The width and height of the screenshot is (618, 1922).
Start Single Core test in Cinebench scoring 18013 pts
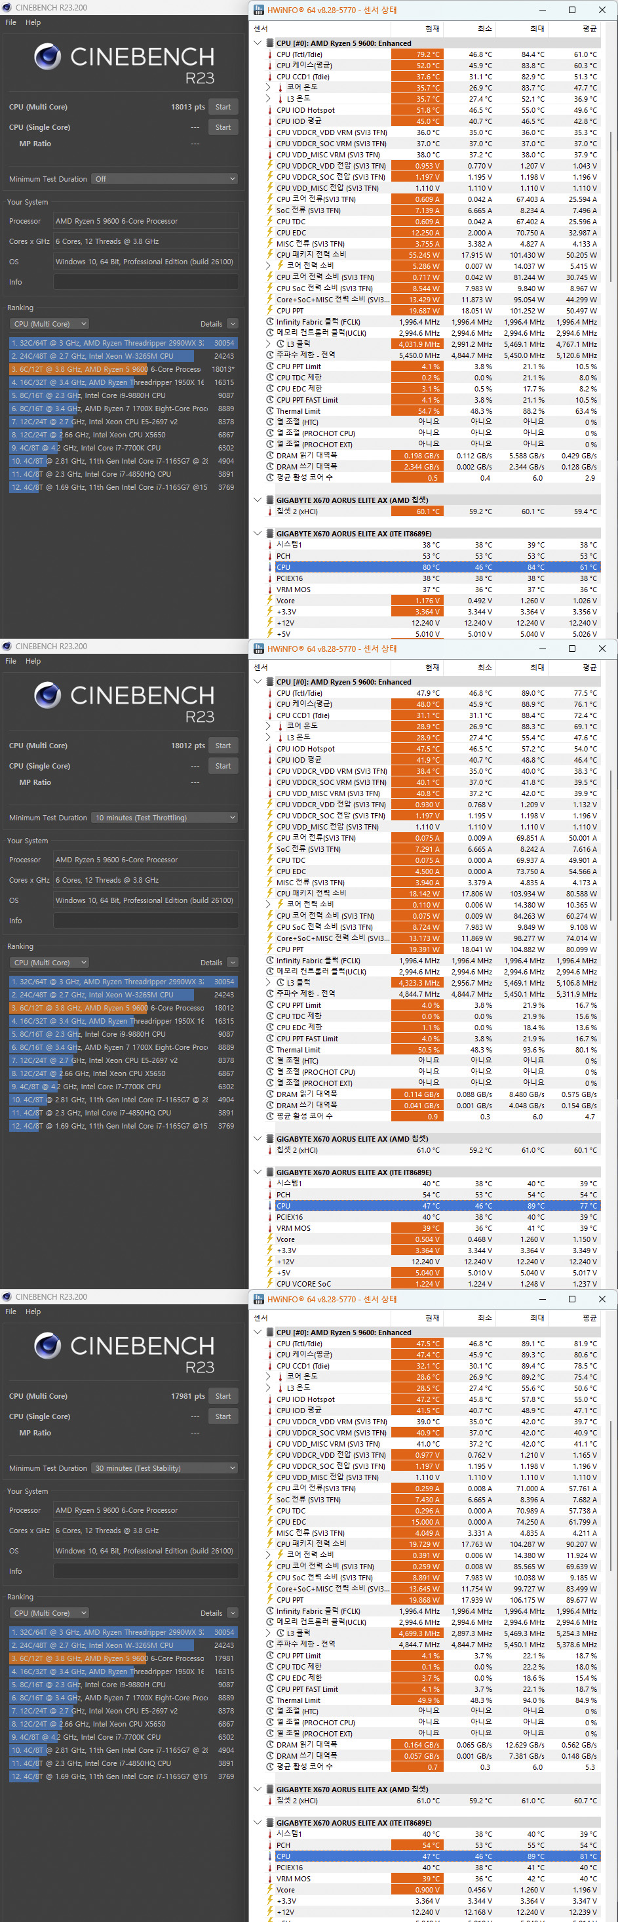223,127
